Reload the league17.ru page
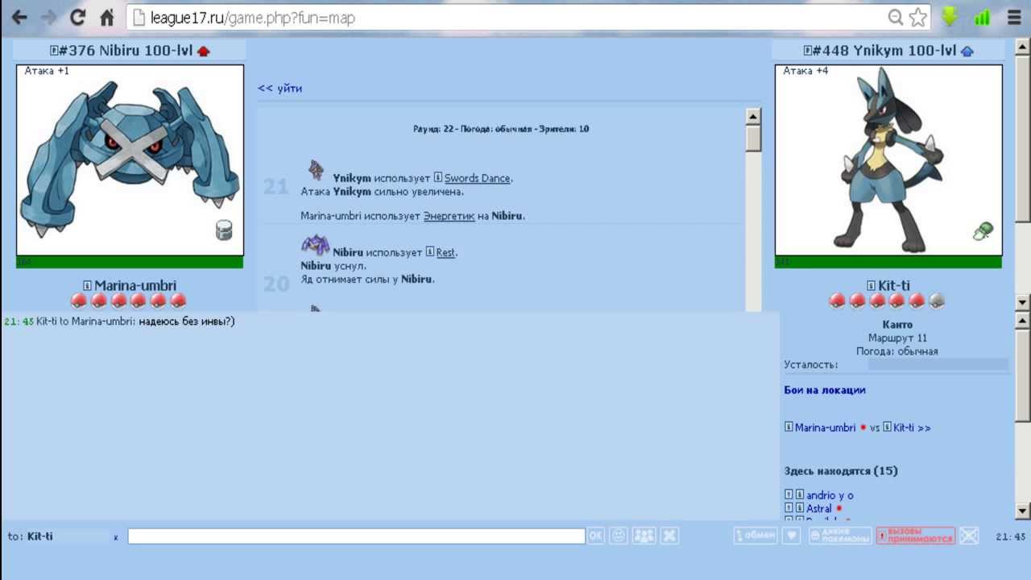The image size is (1031, 580). point(77,17)
